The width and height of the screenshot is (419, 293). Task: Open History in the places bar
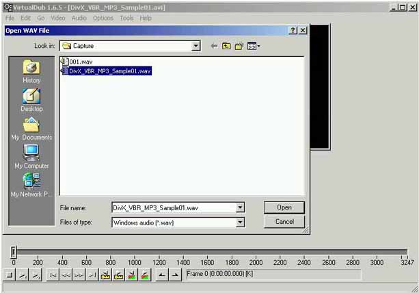point(31,71)
